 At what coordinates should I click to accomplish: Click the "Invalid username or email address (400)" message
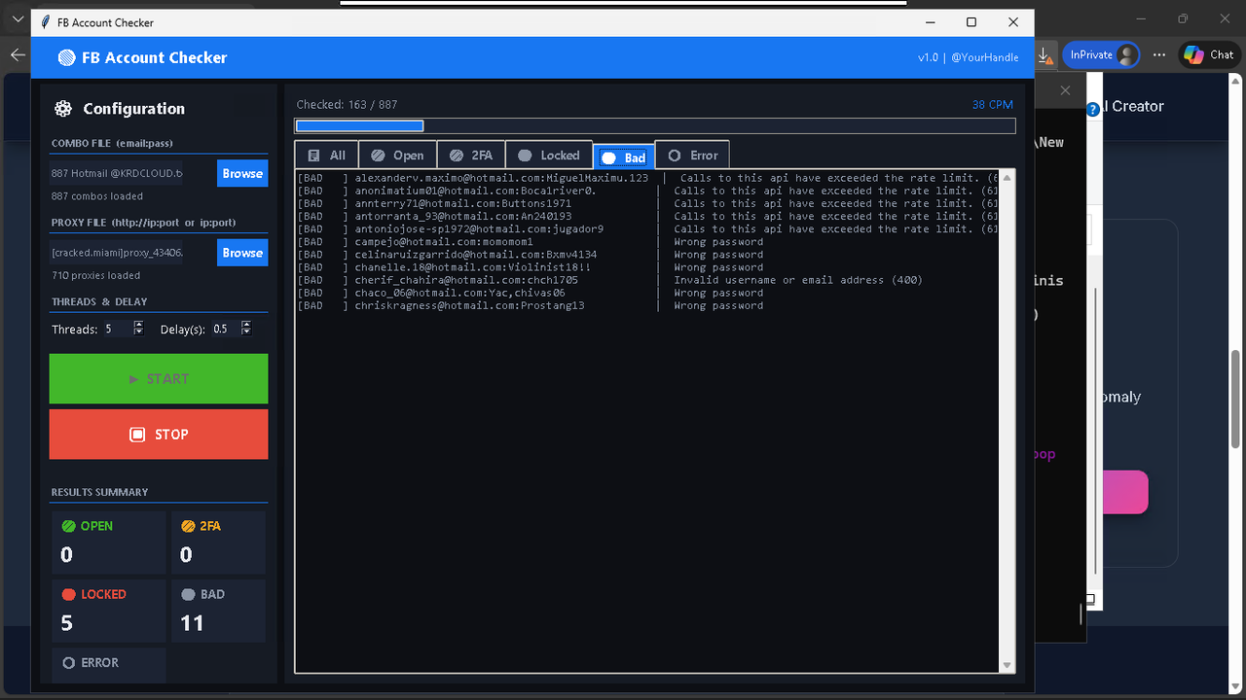coord(798,280)
